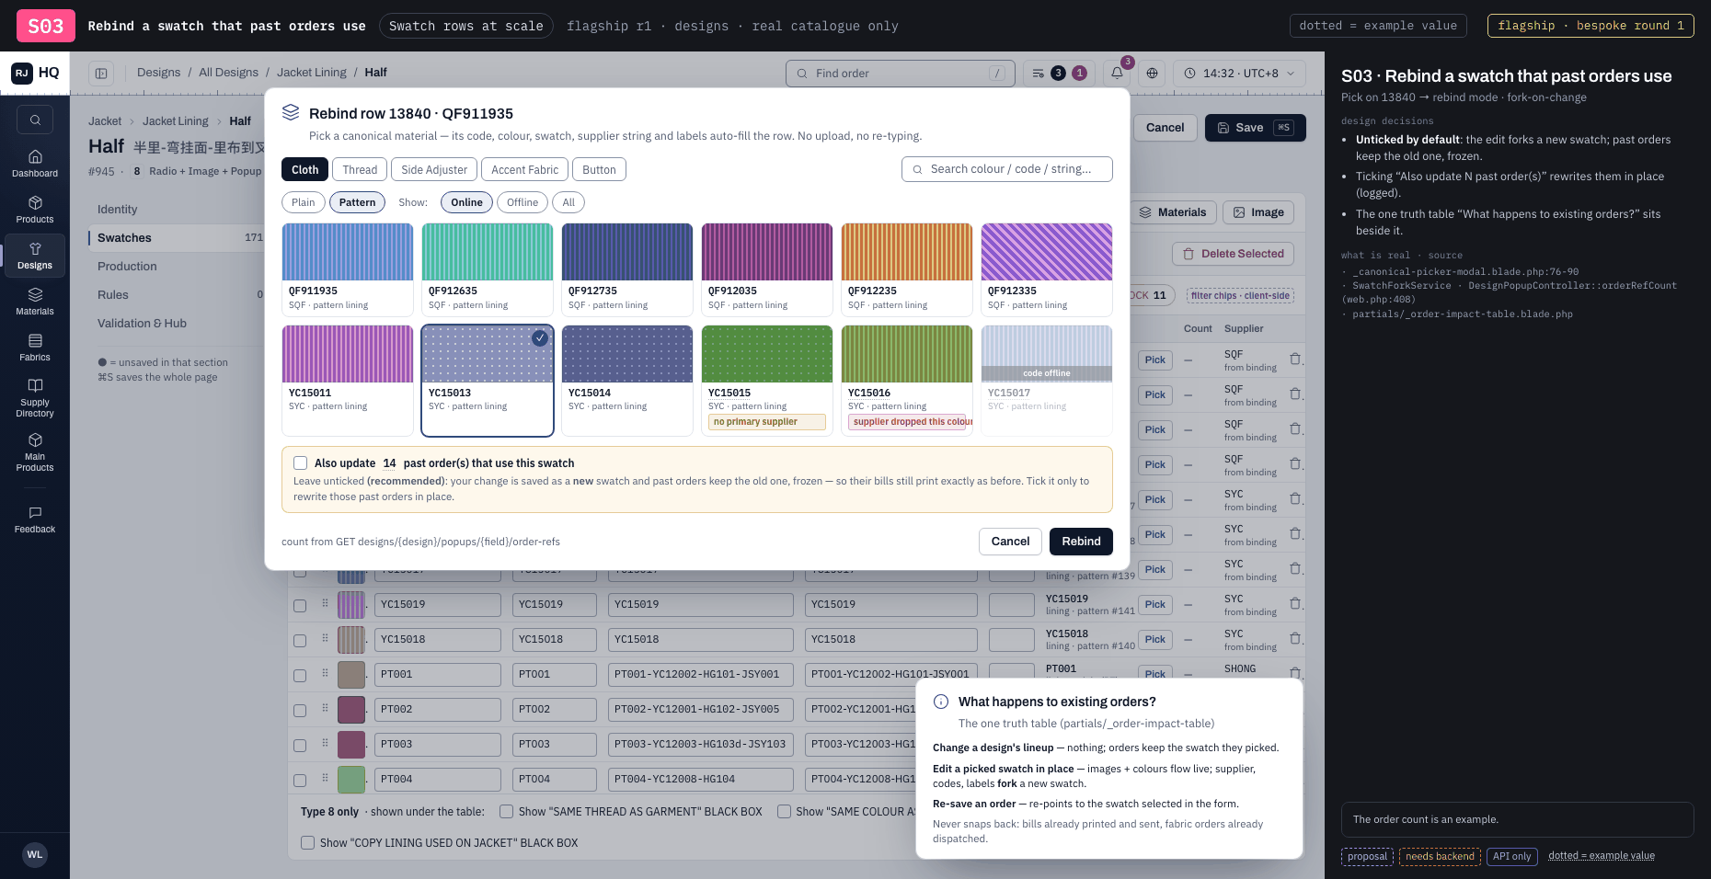
Task: Click the WL user avatar
Action: coord(35,854)
